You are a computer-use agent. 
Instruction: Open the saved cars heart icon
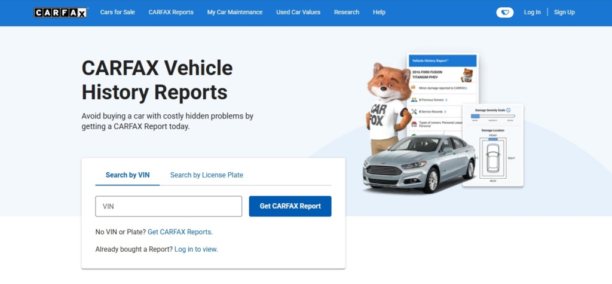pos(504,13)
